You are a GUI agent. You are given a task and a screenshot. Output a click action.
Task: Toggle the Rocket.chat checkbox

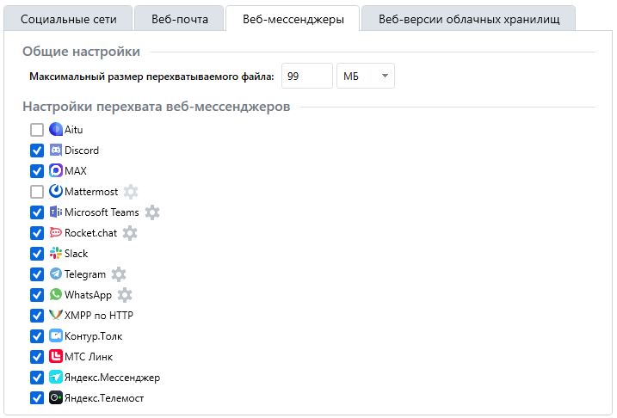(37, 233)
